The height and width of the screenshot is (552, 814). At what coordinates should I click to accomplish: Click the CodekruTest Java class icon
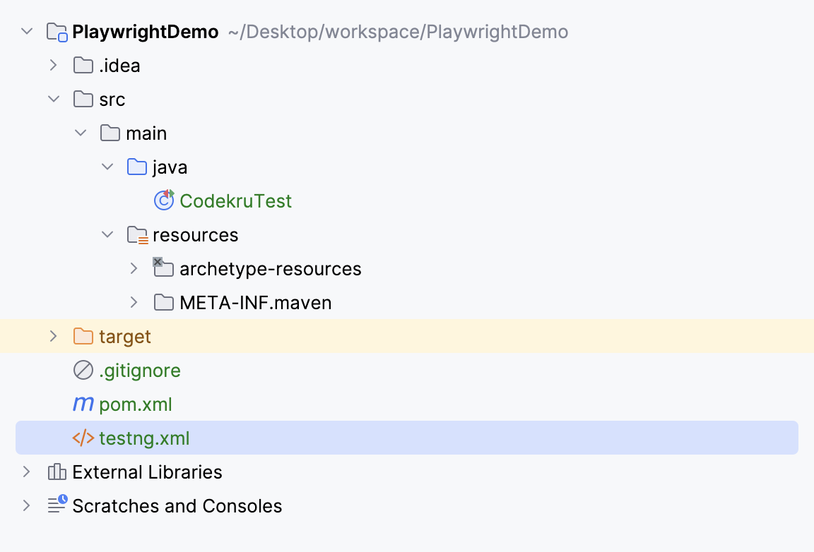click(x=164, y=201)
